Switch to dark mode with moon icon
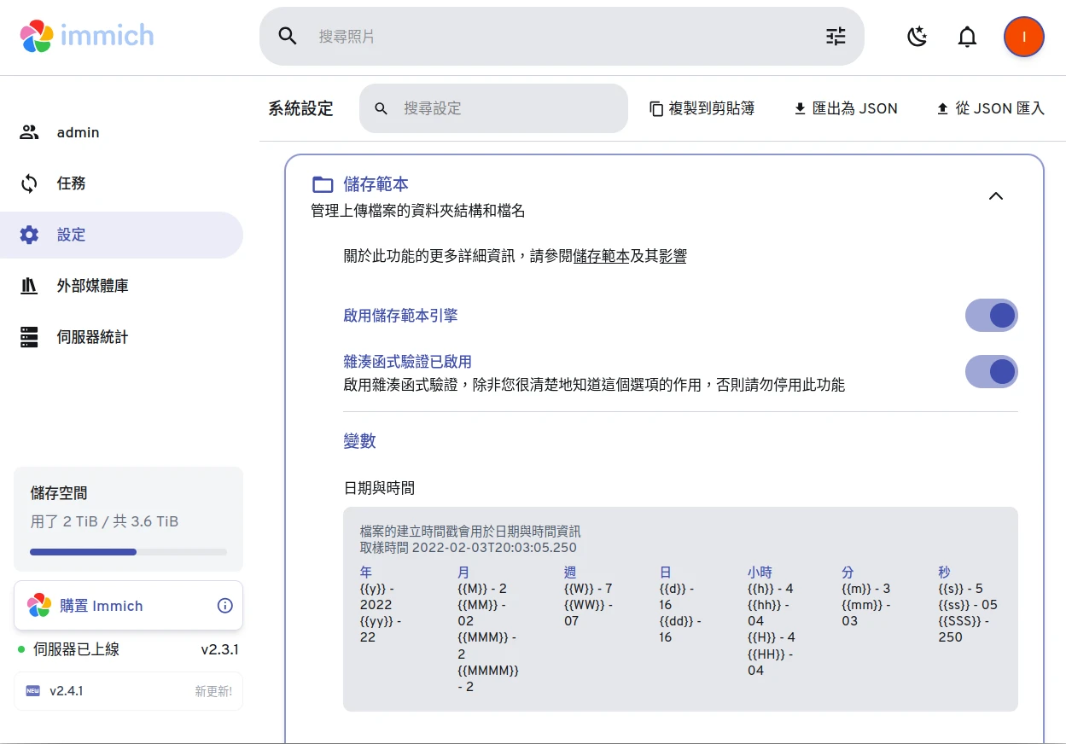 pos(917,36)
